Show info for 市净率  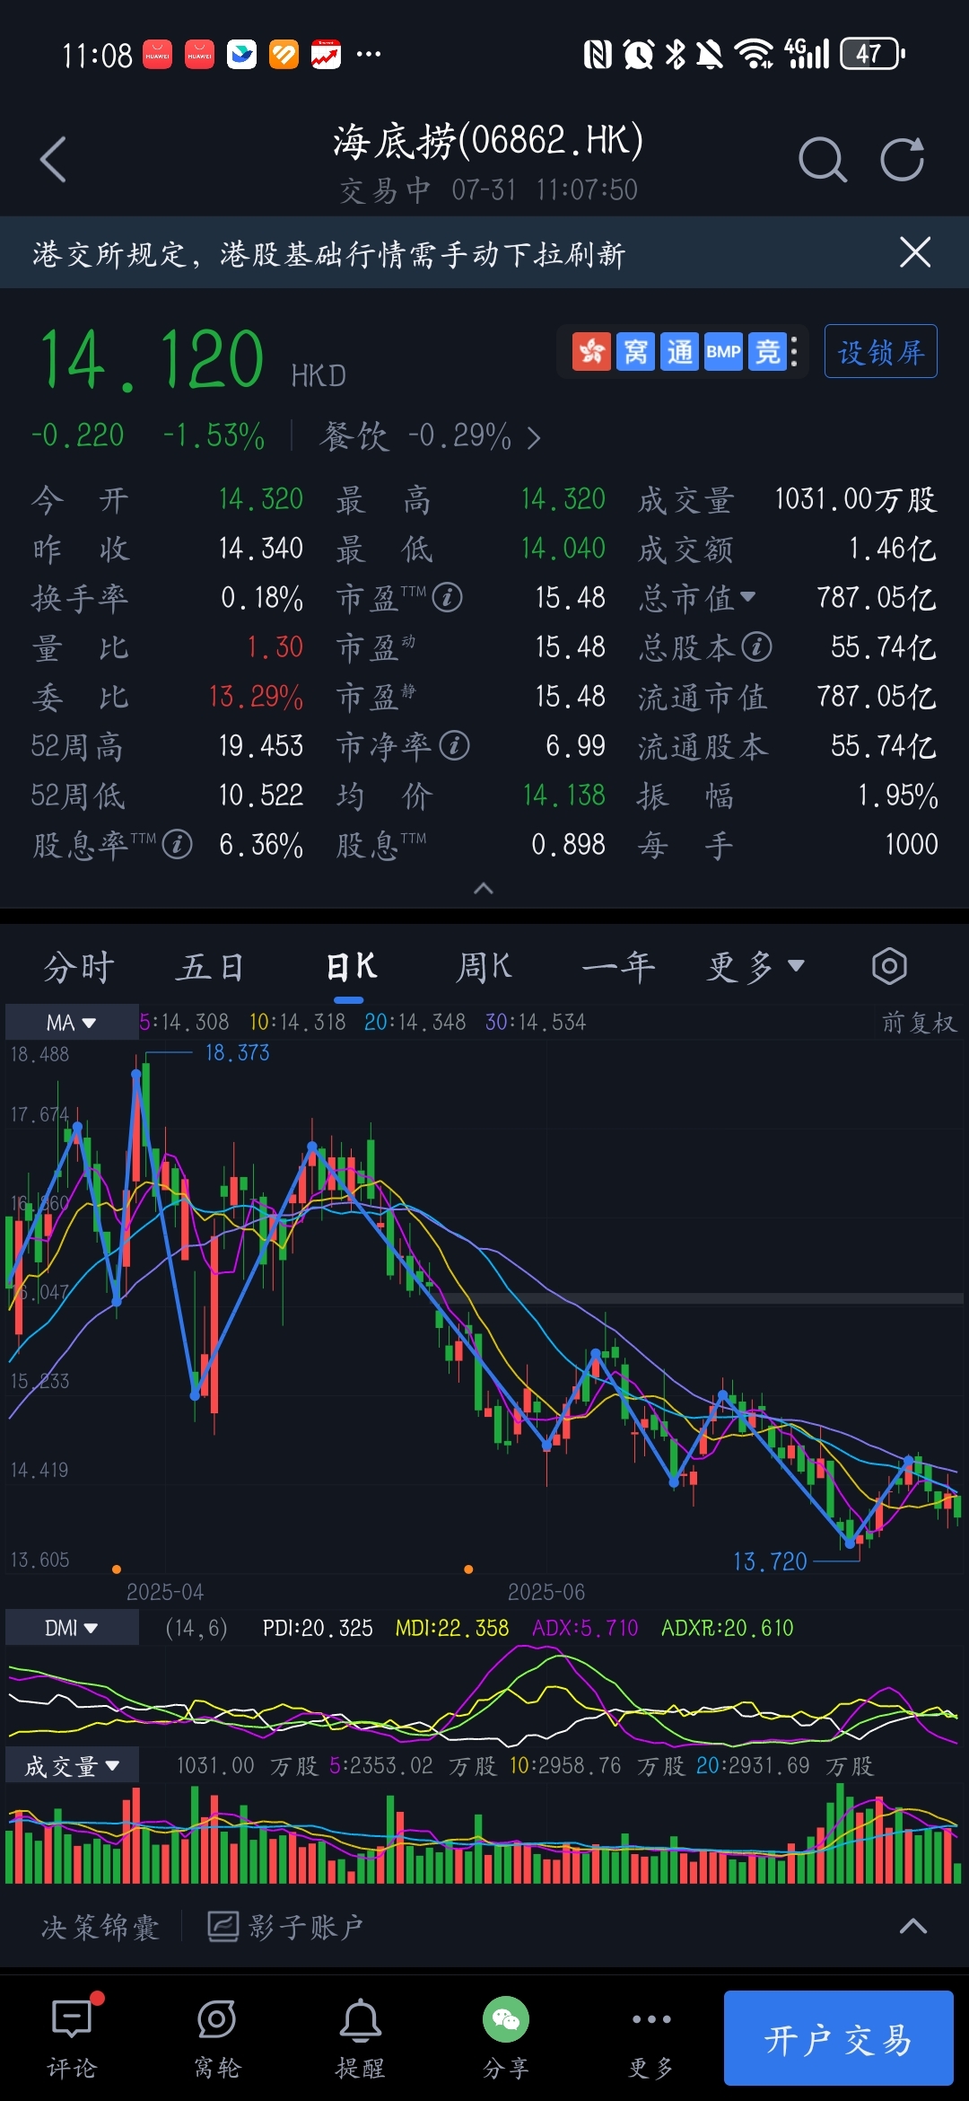(454, 745)
